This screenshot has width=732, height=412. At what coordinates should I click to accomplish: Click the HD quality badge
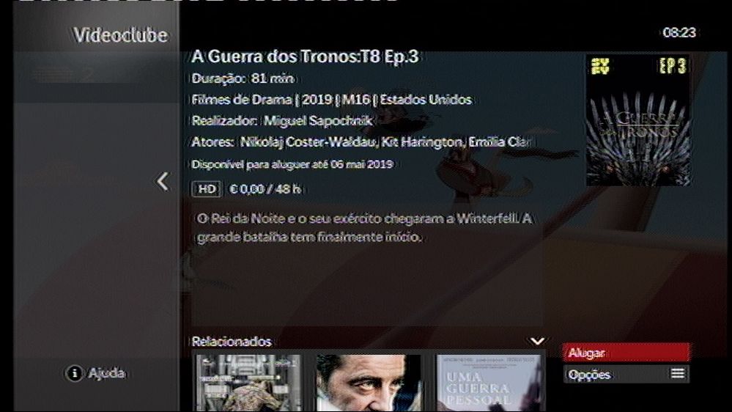click(207, 189)
